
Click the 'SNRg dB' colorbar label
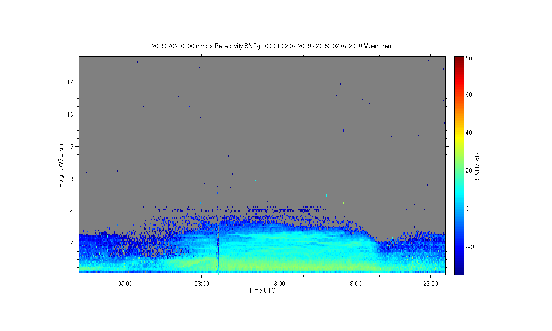[477, 167]
